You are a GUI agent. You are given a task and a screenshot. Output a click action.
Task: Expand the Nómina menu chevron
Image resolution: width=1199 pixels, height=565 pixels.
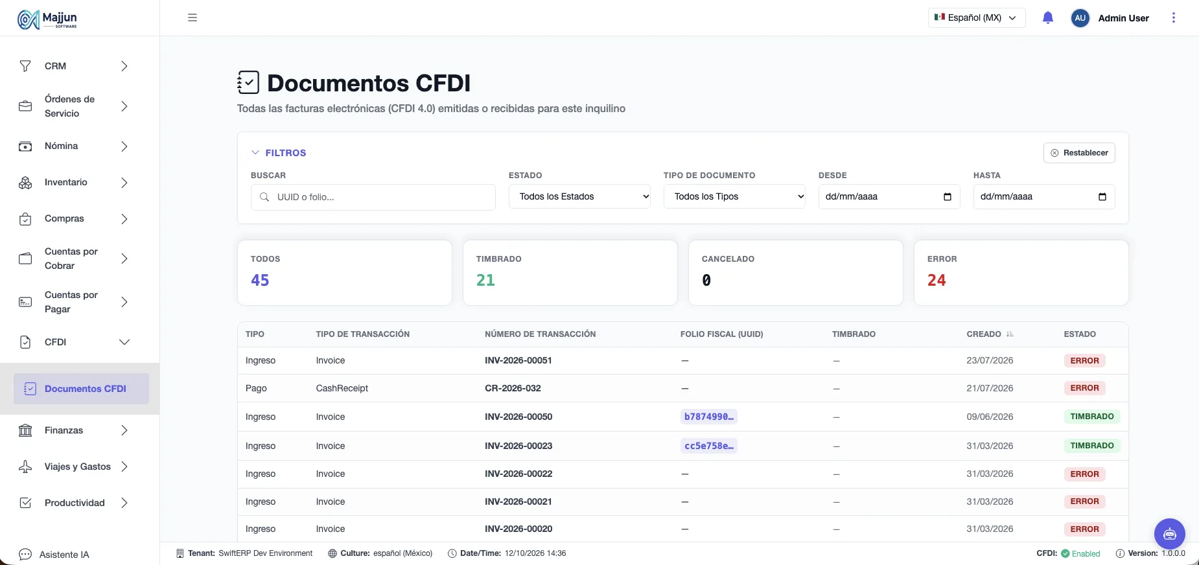124,146
